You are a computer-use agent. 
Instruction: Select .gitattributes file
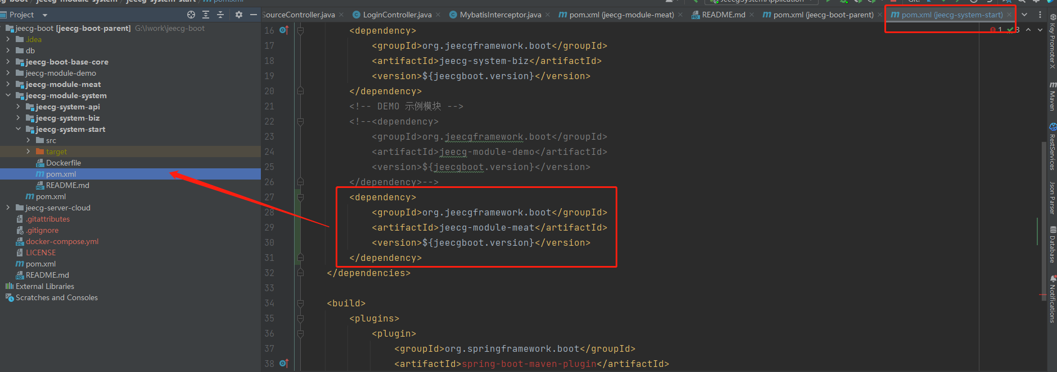(x=43, y=219)
